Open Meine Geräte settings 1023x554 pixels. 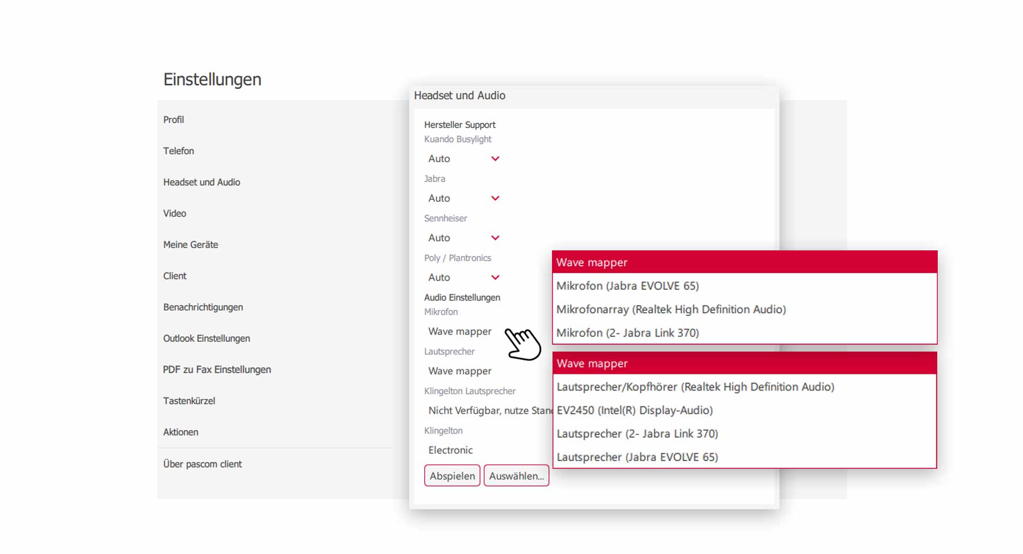click(190, 245)
